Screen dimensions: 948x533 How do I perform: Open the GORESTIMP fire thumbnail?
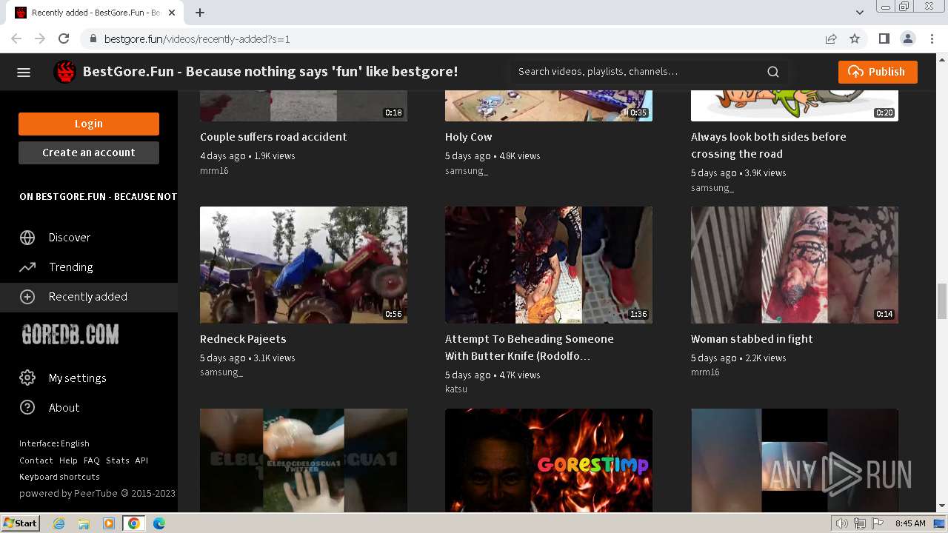tap(549, 460)
